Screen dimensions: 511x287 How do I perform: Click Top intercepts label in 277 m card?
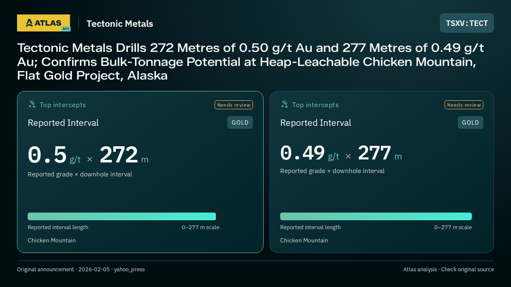tap(315, 105)
